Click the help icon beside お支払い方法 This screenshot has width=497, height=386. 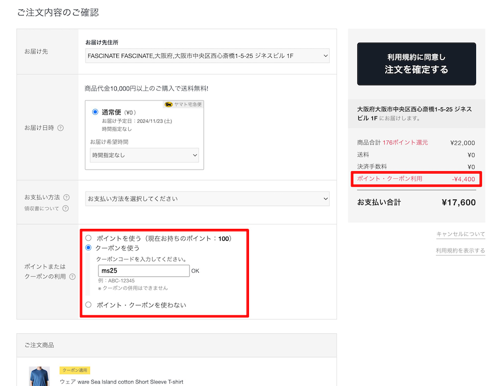(67, 197)
